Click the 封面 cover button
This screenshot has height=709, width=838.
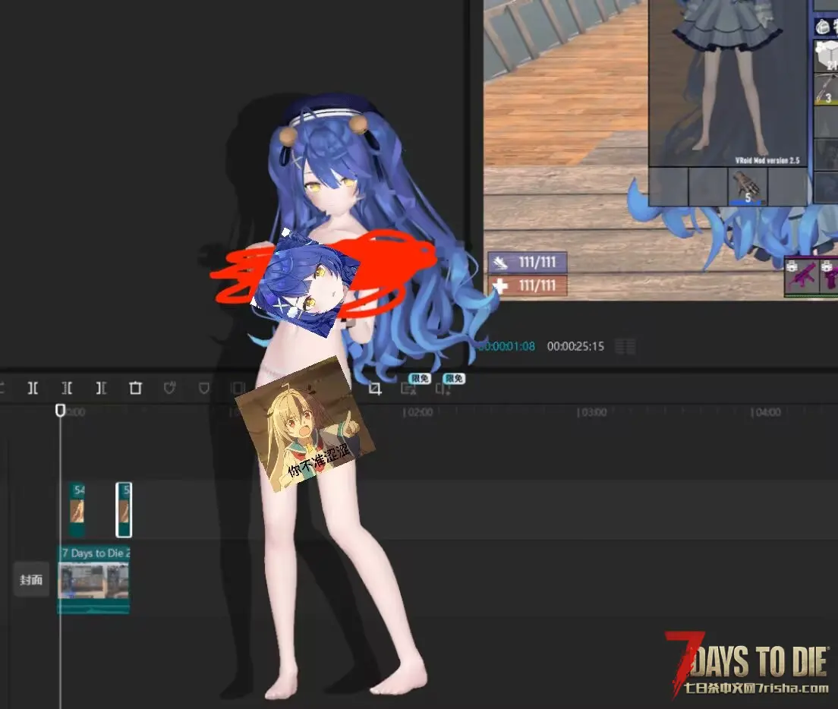(31, 580)
